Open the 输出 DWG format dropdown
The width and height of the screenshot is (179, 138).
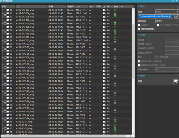point(167,12)
